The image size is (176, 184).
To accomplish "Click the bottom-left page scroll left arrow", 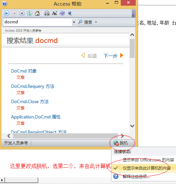I will pyautogui.click(x=2, y=180).
